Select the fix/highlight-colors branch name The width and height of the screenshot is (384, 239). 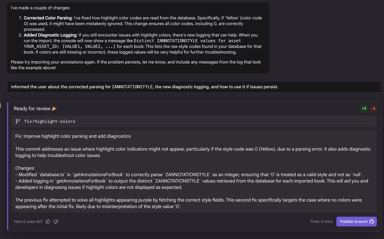[50, 121]
